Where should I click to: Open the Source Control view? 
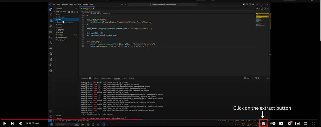51,20
